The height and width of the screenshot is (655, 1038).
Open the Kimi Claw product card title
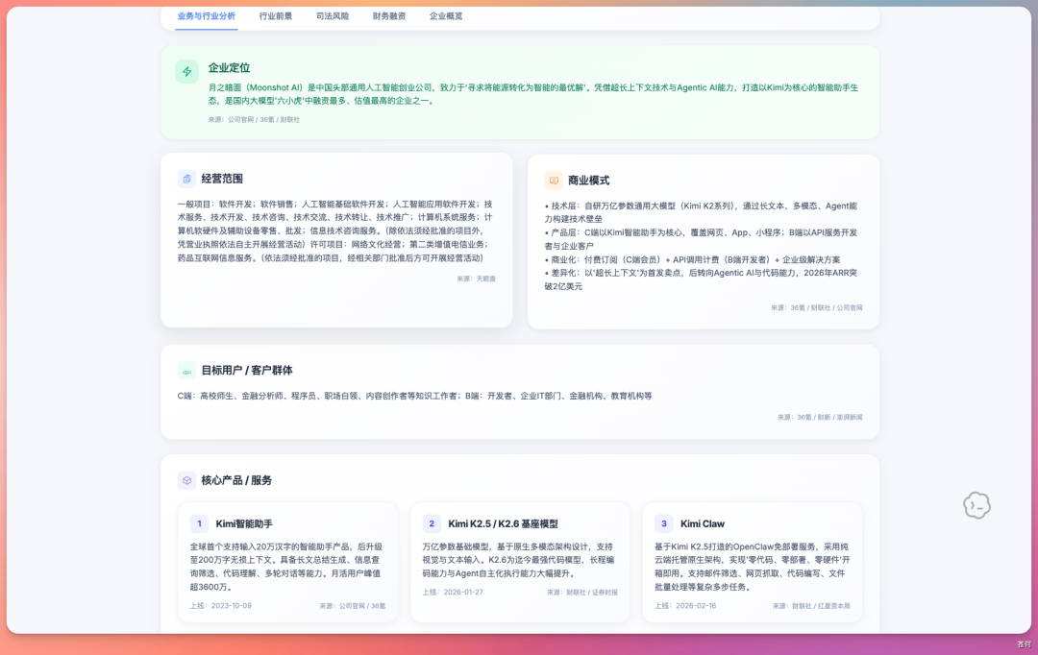coord(703,523)
